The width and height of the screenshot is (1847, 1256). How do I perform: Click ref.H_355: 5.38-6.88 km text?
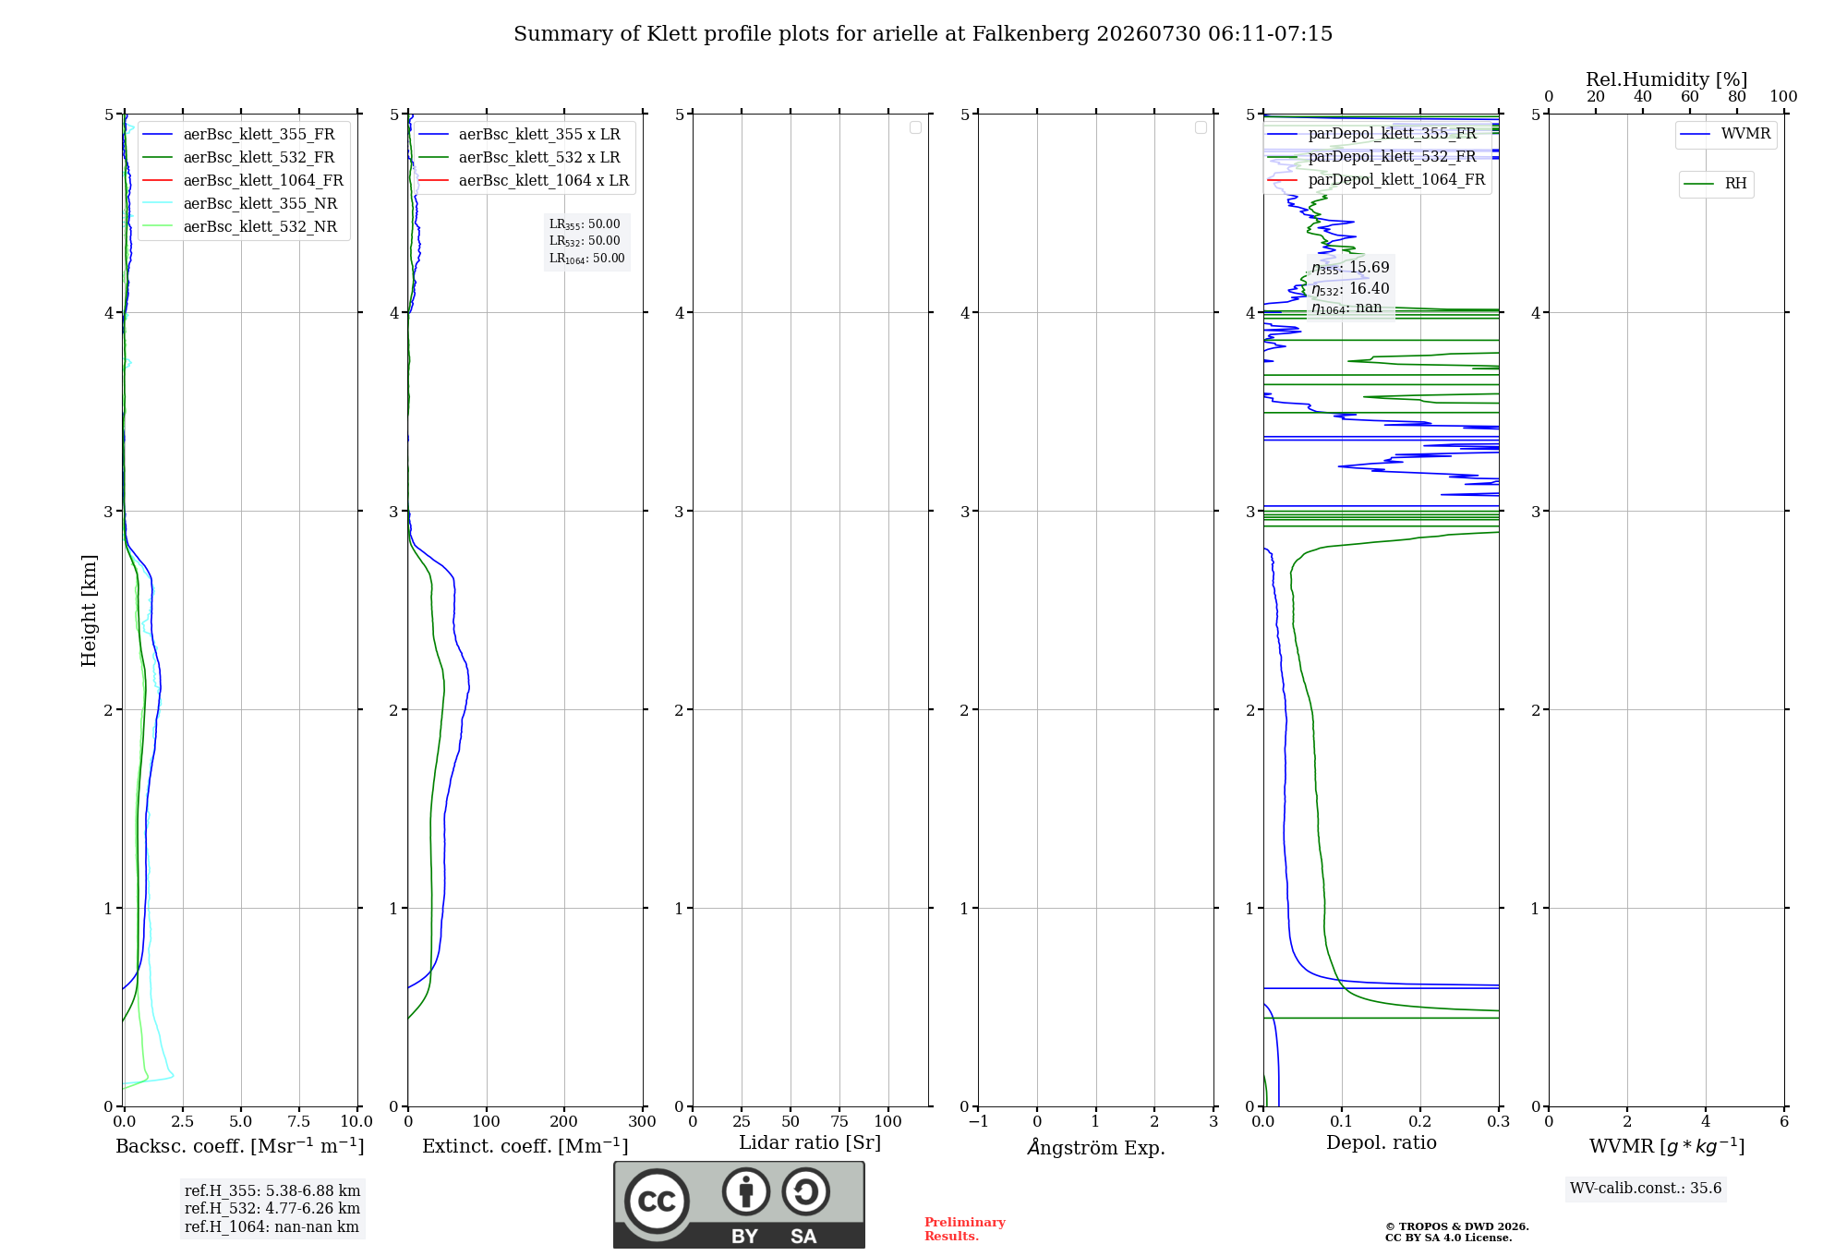coord(272,1191)
